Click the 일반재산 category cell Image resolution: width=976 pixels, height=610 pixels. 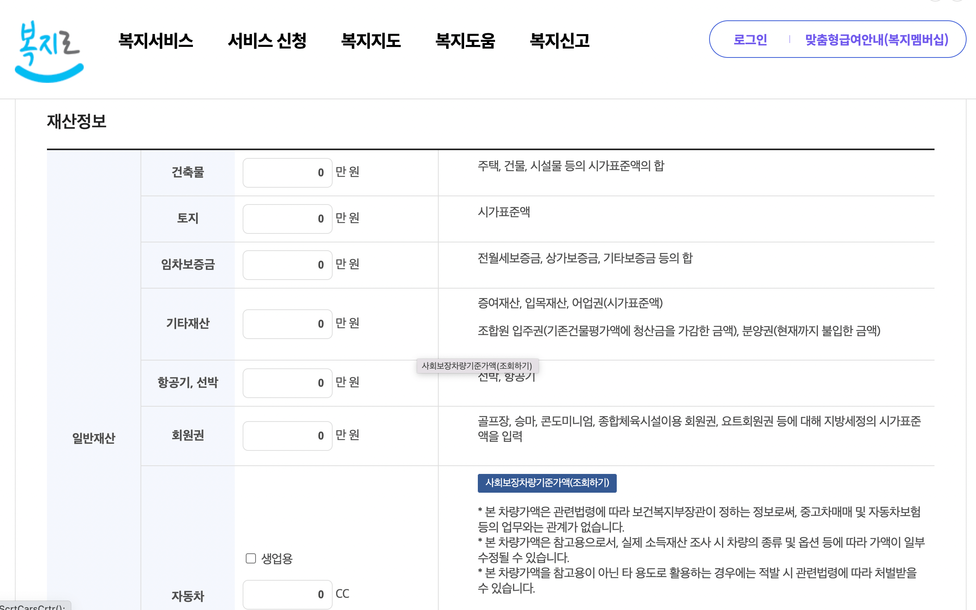93,438
